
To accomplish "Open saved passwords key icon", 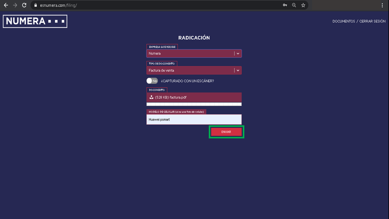I will coord(285,5).
